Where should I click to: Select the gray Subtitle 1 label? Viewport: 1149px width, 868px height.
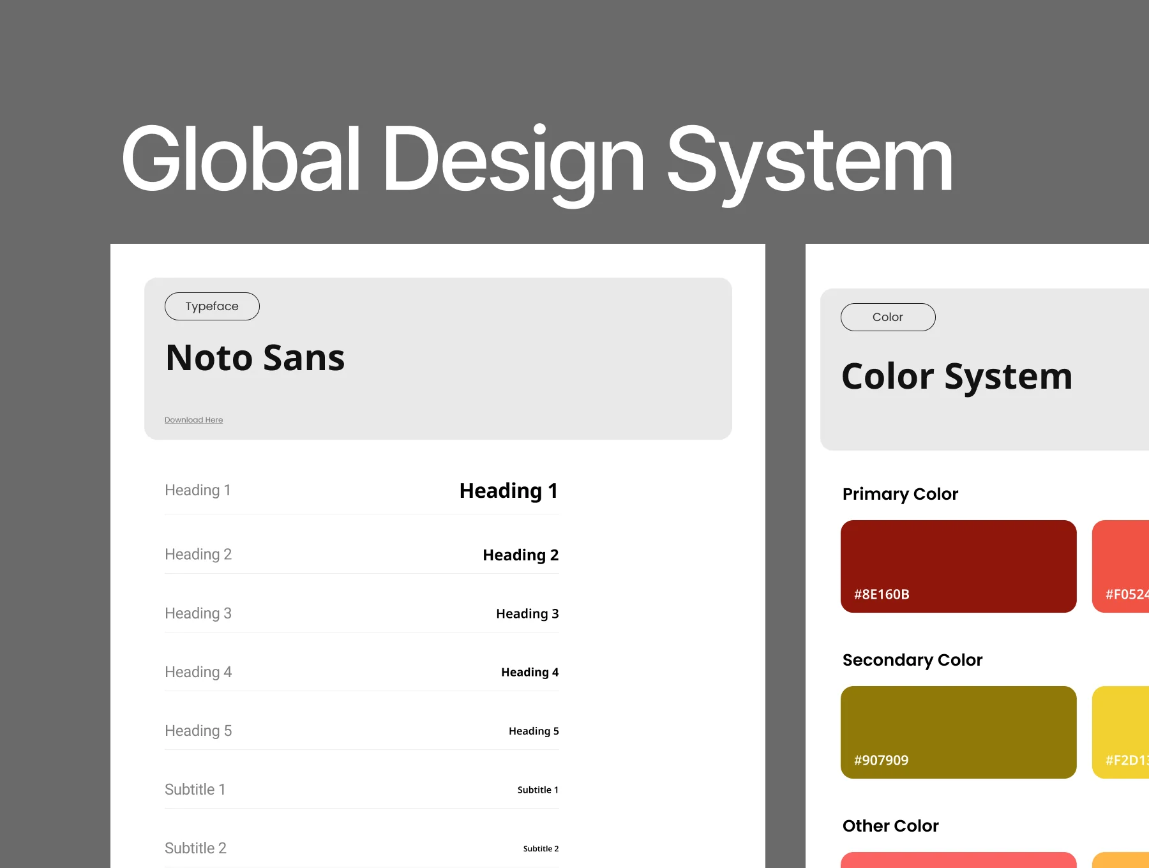point(195,789)
